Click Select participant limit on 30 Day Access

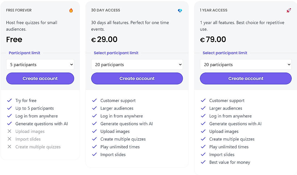click(x=116, y=53)
